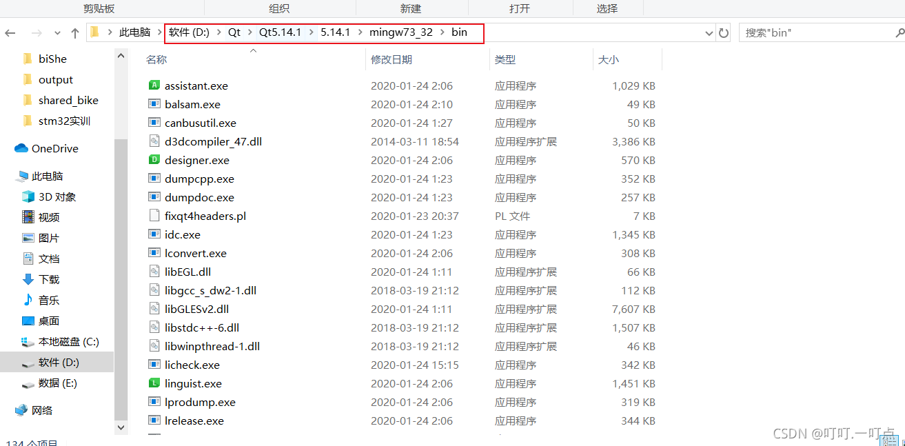Click the 音乐 music note icon
This screenshot has height=446, width=905.
(28, 300)
